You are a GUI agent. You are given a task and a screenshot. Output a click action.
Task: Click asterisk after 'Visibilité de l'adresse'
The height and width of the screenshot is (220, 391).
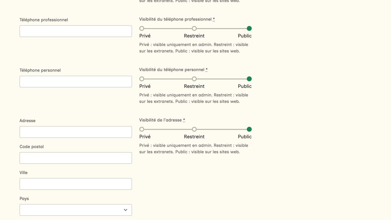click(184, 120)
